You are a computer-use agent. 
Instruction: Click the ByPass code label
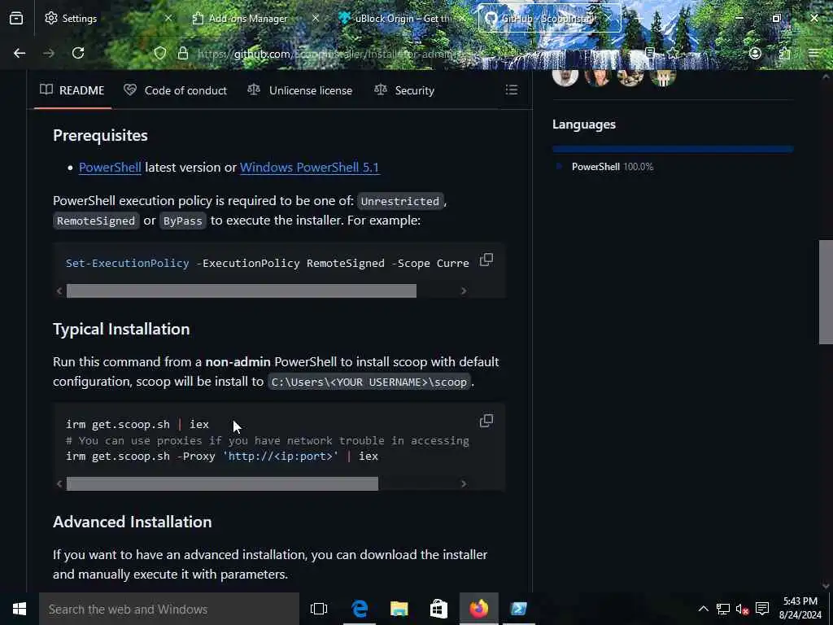(183, 221)
